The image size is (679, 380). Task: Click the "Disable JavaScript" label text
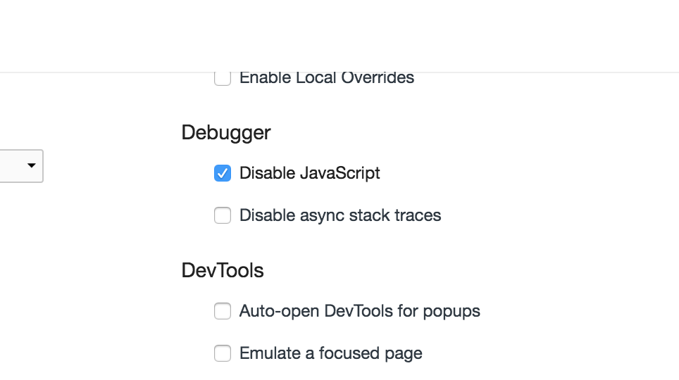[x=309, y=173]
